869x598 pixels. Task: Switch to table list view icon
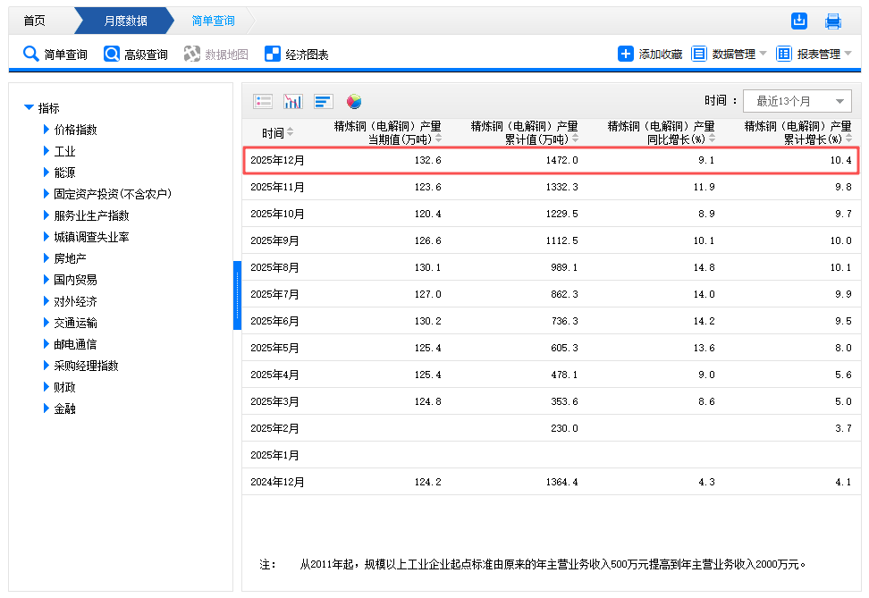(263, 101)
